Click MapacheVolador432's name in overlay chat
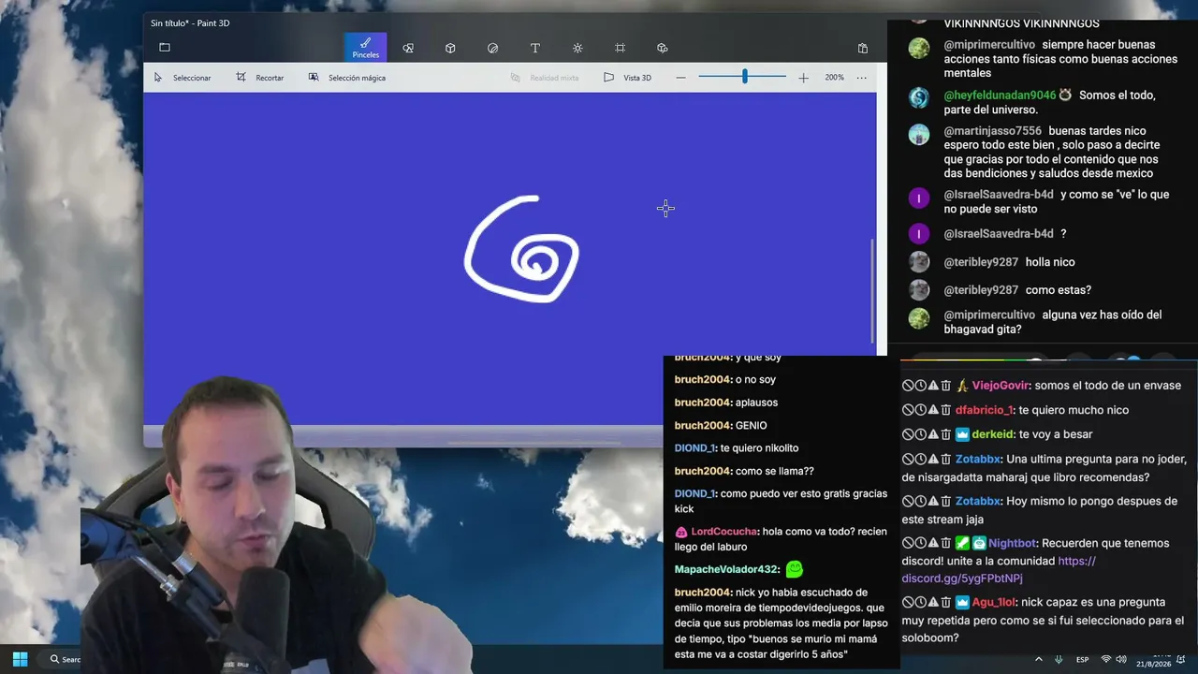Screen dimensions: 1198x674 [x=725, y=569]
